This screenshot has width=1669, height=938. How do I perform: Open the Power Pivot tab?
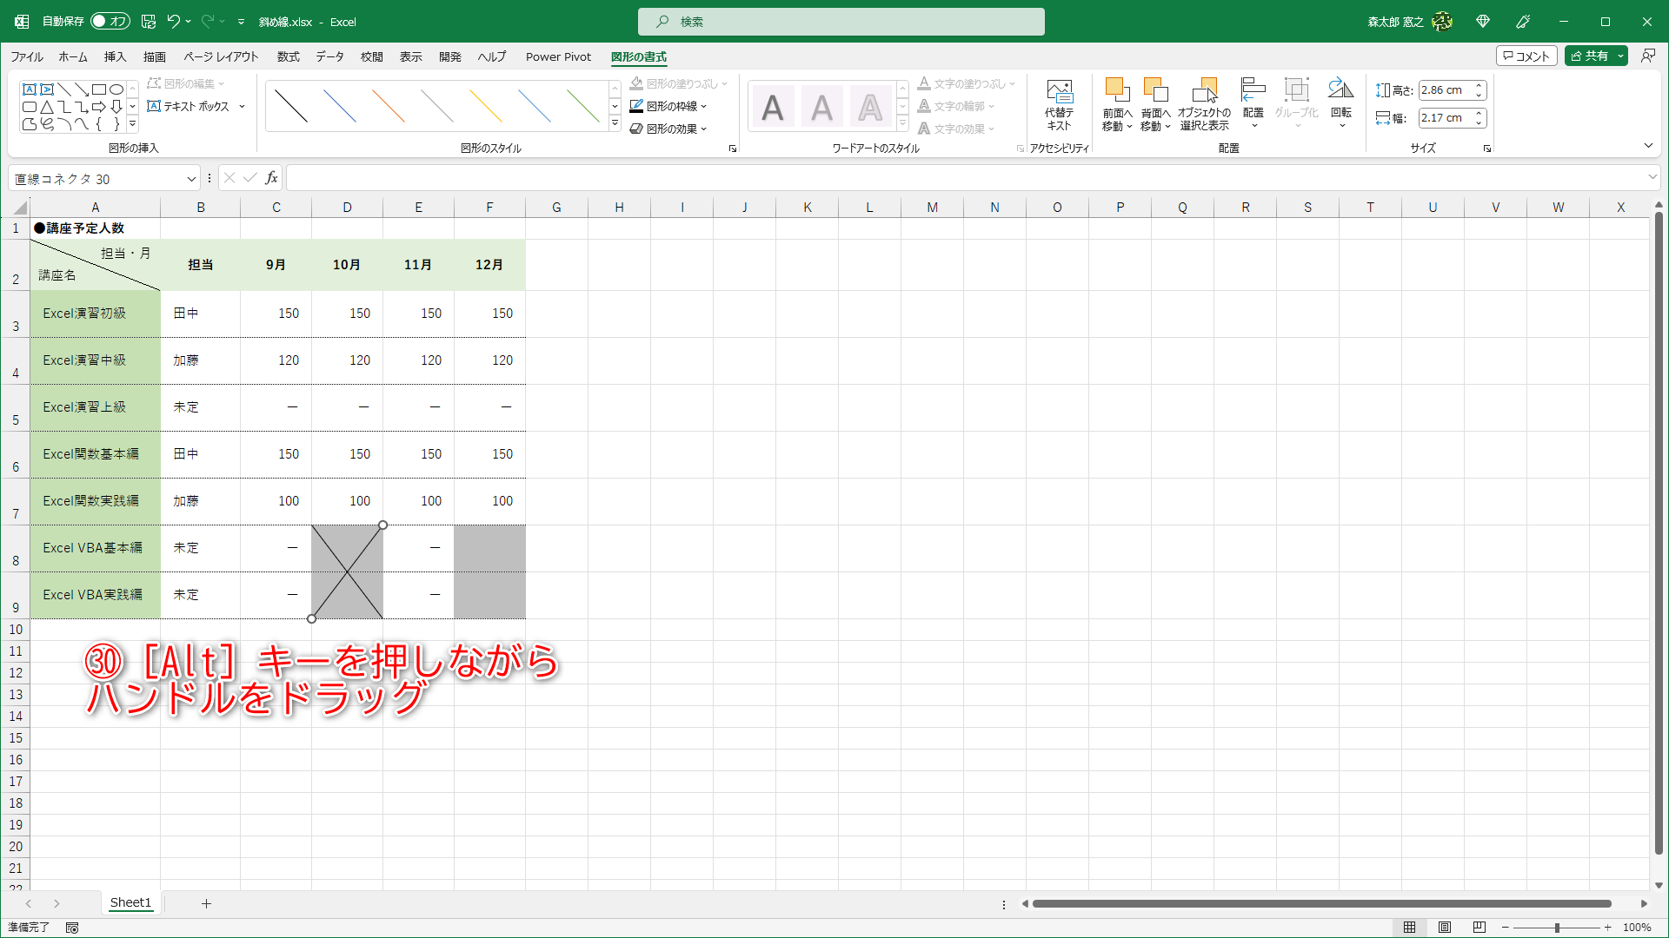click(558, 57)
